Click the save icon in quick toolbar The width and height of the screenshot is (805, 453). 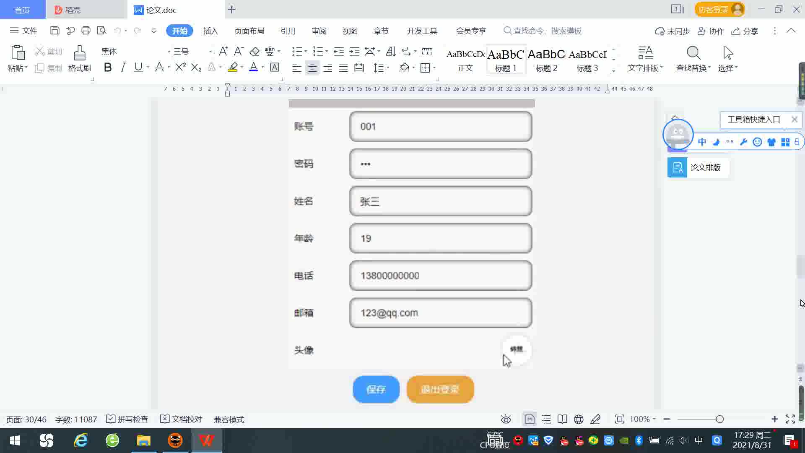(55, 31)
